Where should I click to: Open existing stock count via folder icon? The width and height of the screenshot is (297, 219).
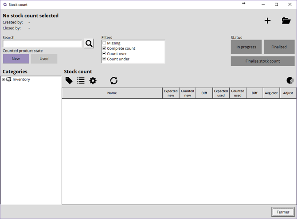pos(286,21)
